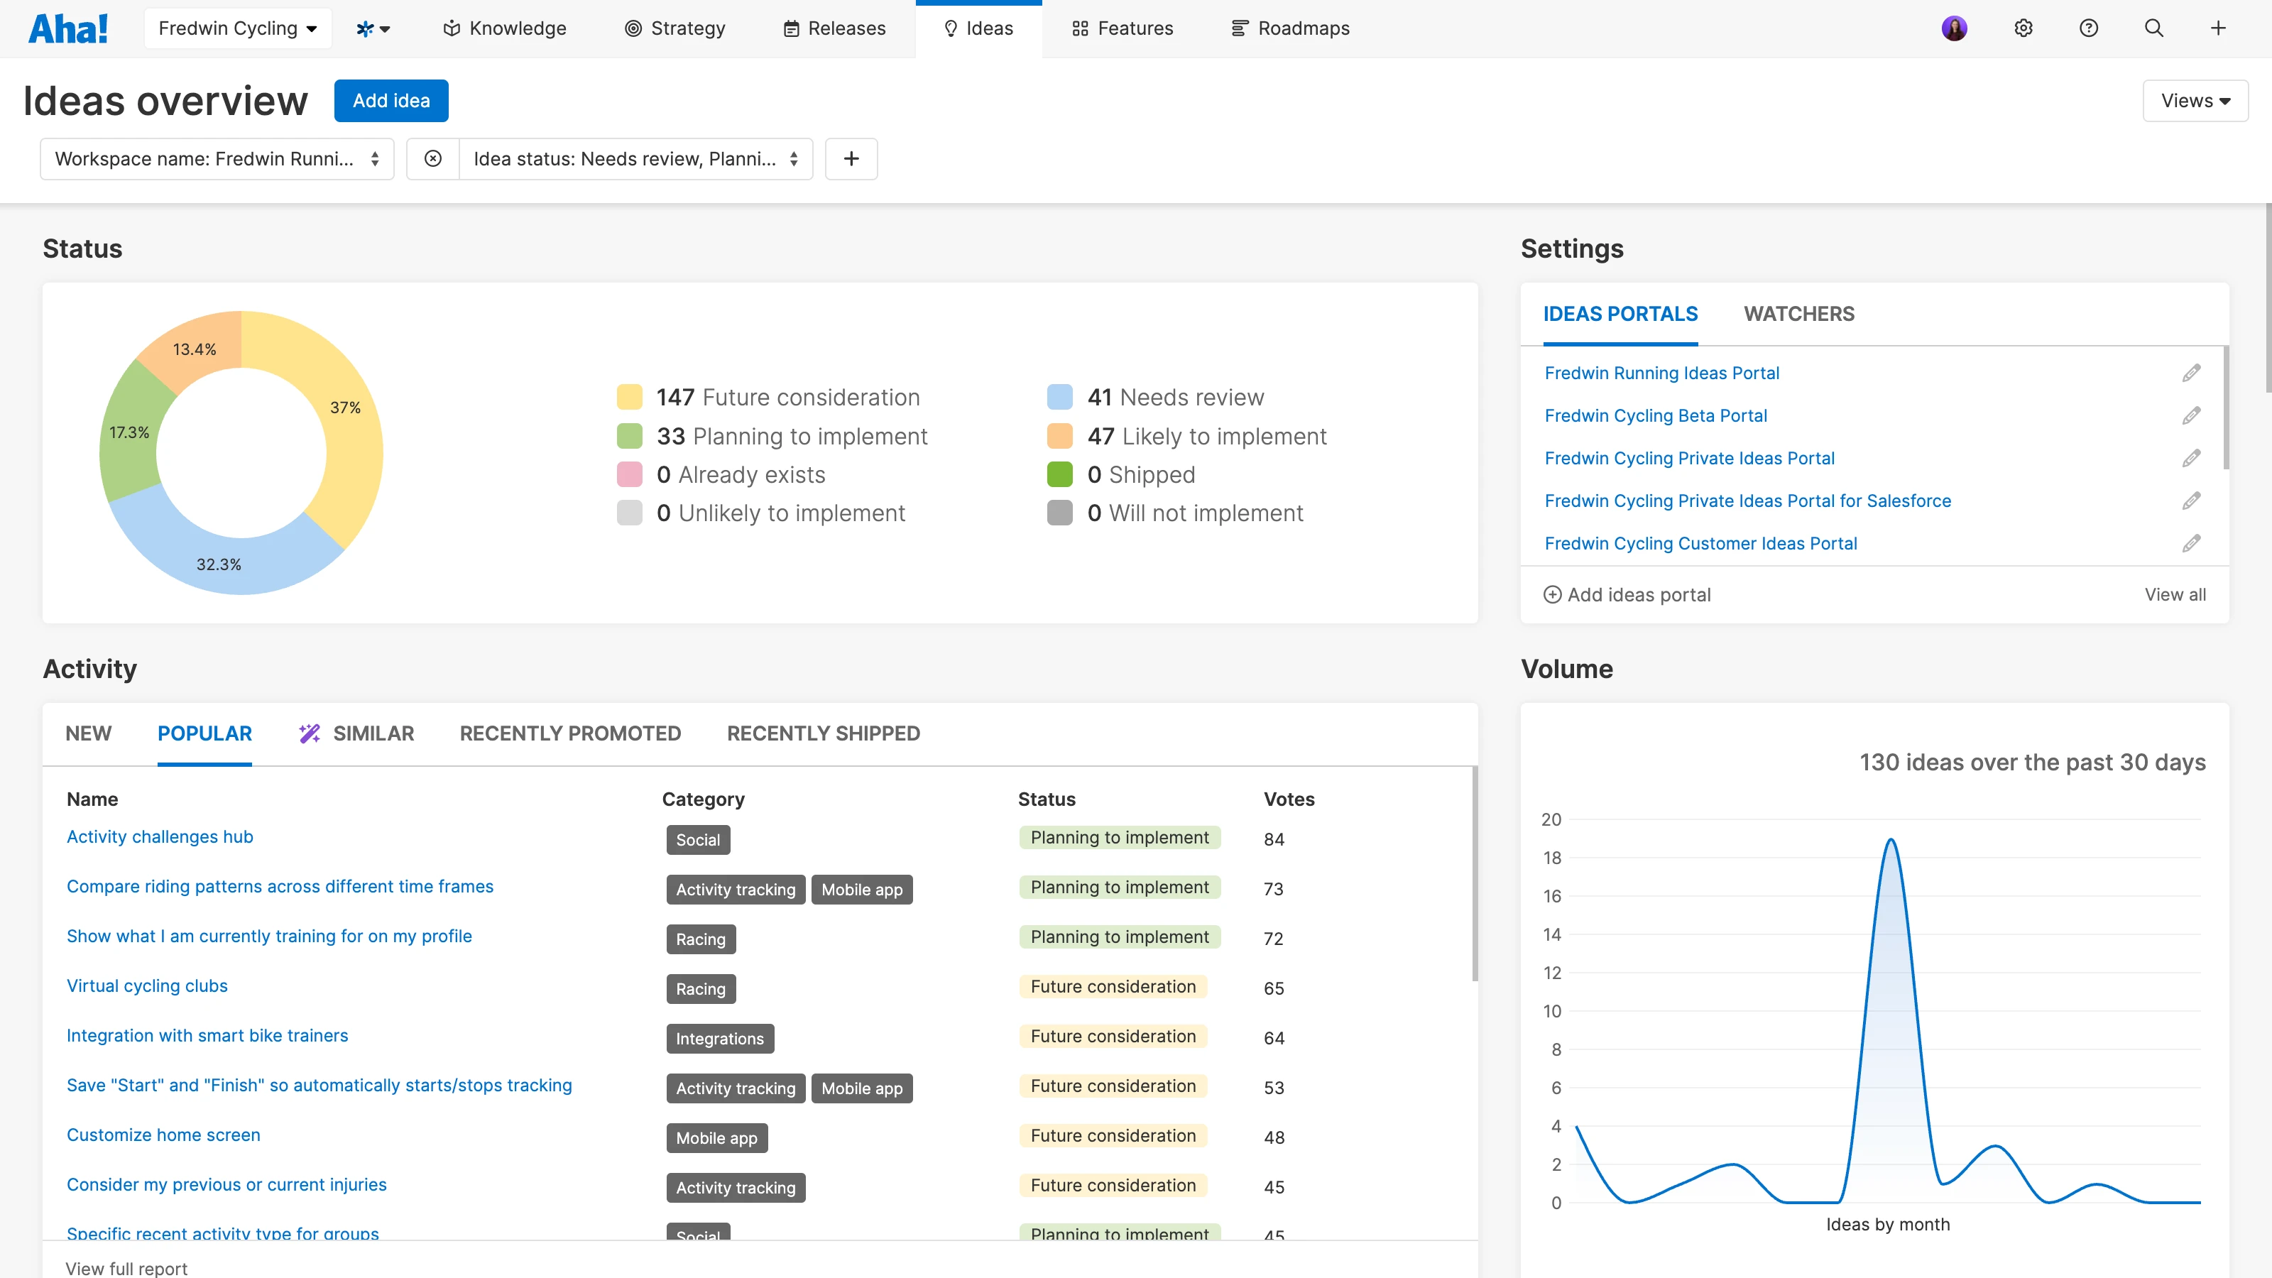
Task: Open the Fredwin Cycling workspace dropdown
Action: coord(237,28)
